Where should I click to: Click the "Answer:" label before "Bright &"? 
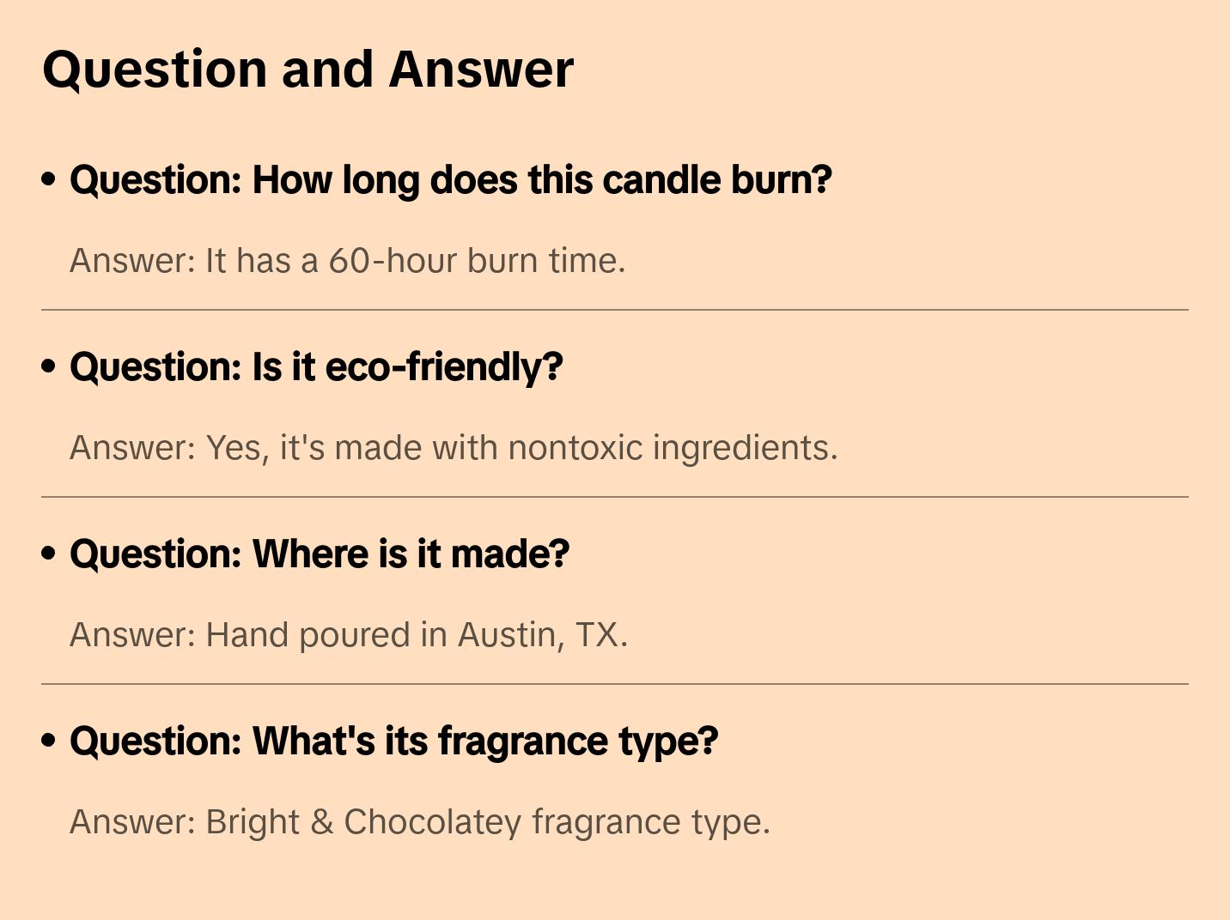click(x=133, y=822)
